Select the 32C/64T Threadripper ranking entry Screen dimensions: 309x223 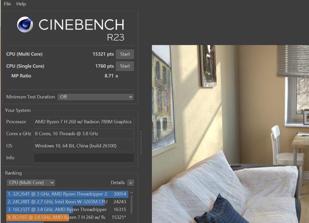tap(67, 194)
